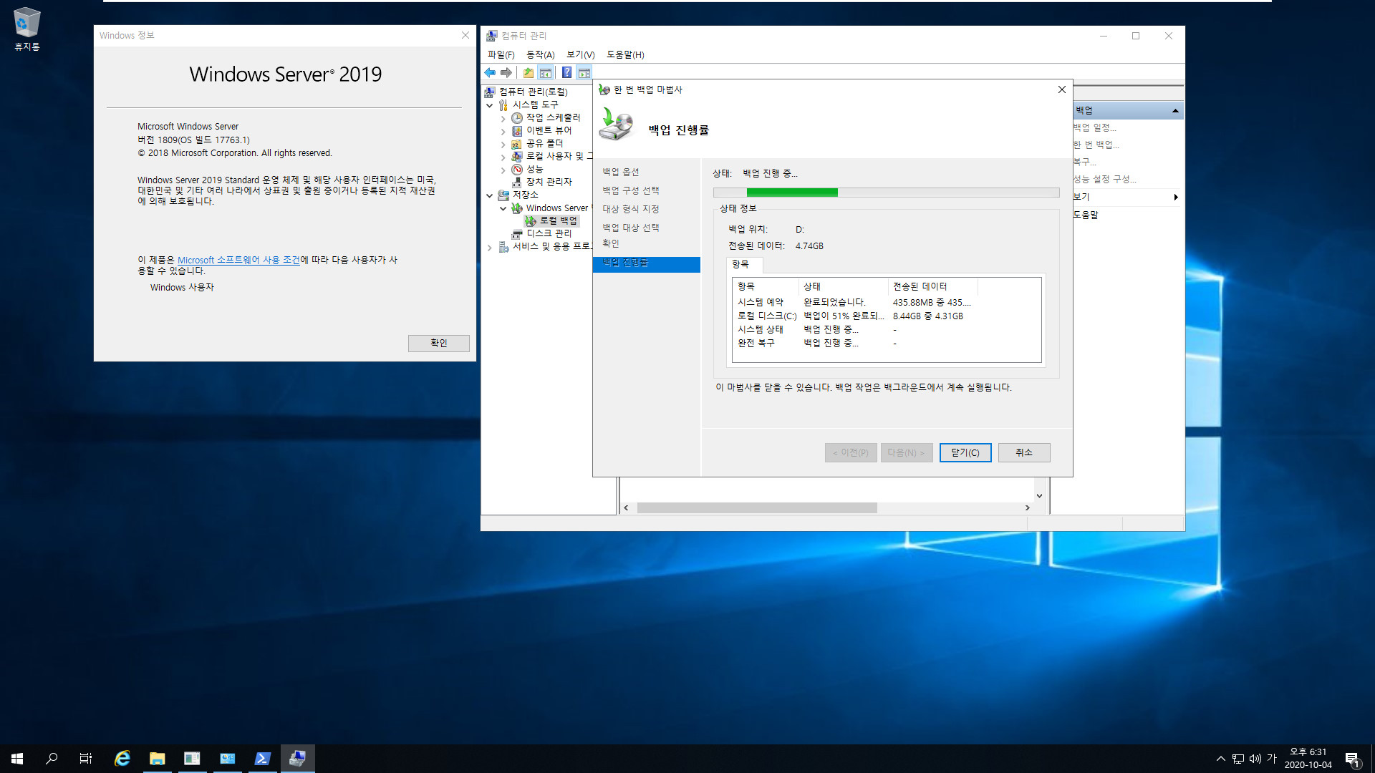Close the 한 번 백업 마법사 dialog
Viewport: 1375px width, 773px height.
(1062, 89)
